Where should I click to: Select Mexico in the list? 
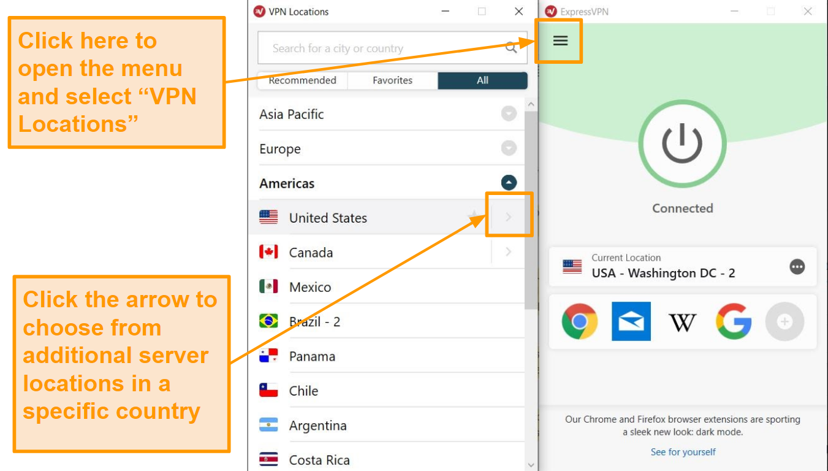(x=387, y=287)
